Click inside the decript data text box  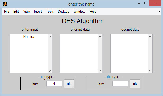[x=129, y=54]
